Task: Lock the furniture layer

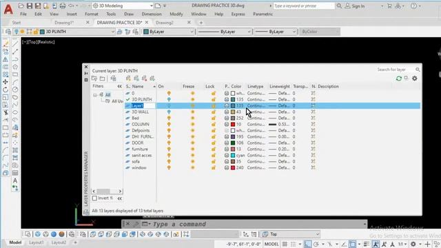Action: pos(214,149)
